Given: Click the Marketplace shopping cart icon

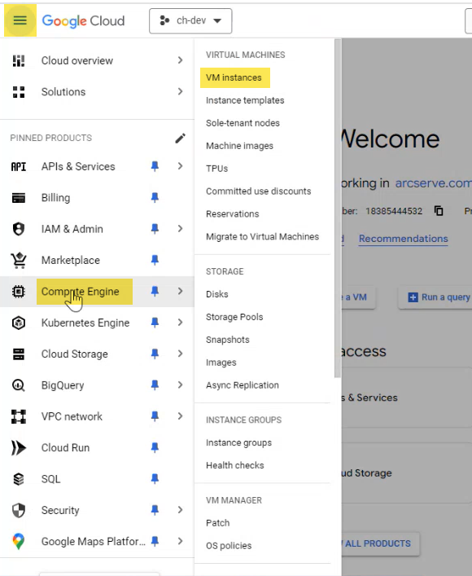Looking at the screenshot, I should pyautogui.click(x=19, y=261).
